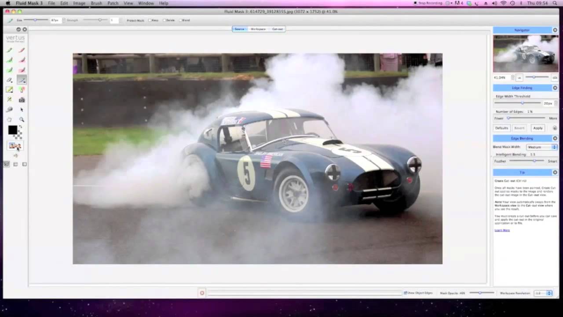Click second view mode icon at toolbox bottom
The height and width of the screenshot is (317, 563).
[15, 164]
